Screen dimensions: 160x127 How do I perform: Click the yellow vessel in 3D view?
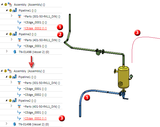point(123,77)
